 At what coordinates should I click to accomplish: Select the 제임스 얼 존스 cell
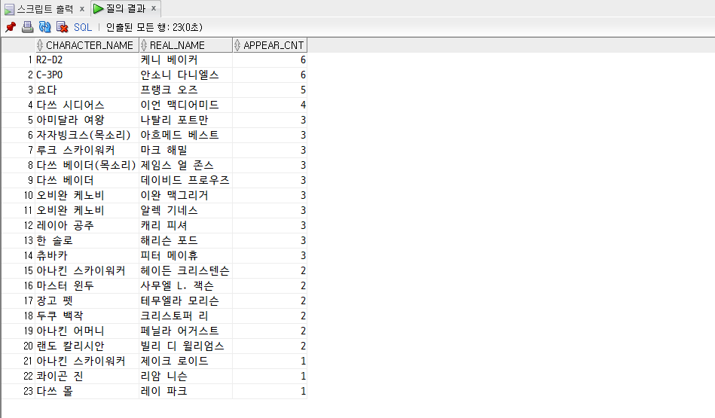(x=185, y=165)
